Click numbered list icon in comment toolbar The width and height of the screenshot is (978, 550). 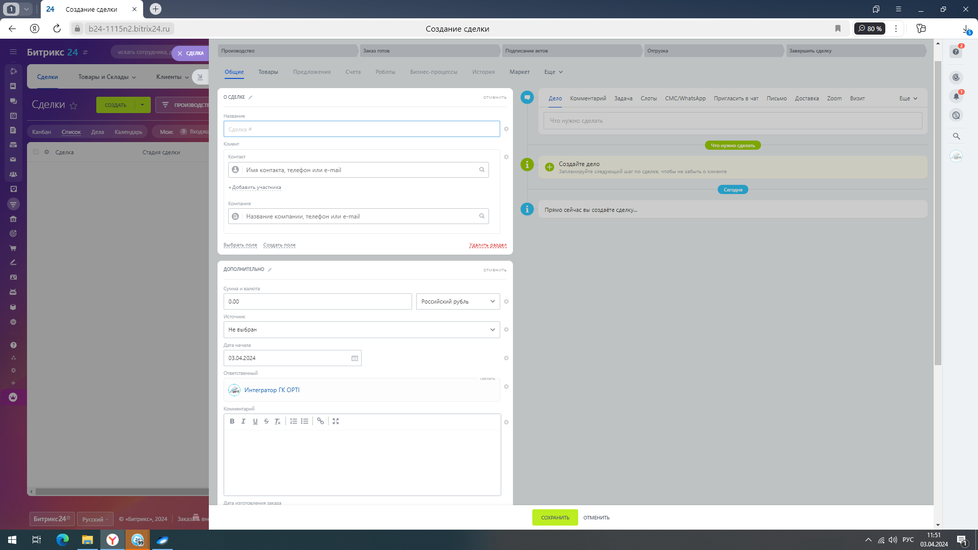tap(293, 421)
